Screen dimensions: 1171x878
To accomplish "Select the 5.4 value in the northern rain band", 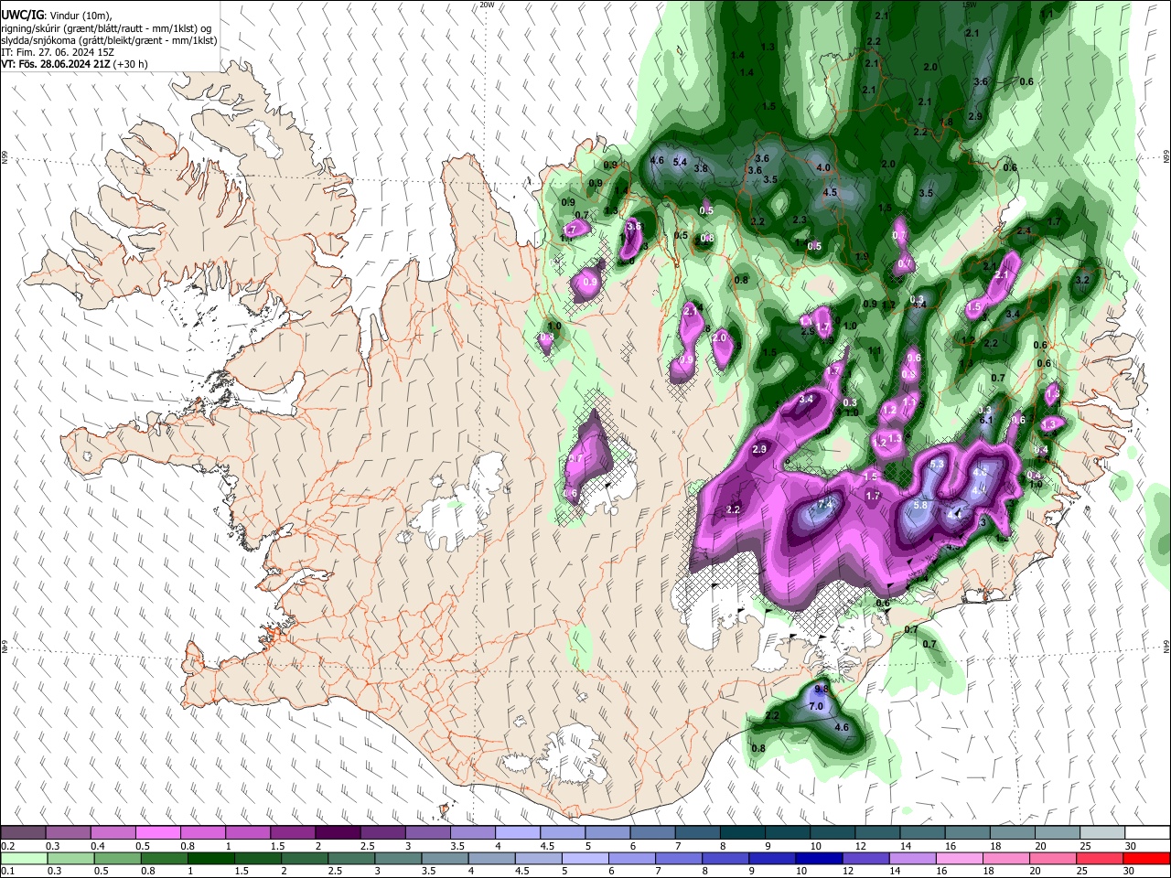I will (x=680, y=162).
